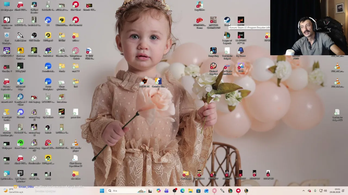The image size is (348, 195).
Task: Click the BOMBANANA Demo icon
Action: [x=200, y=23]
